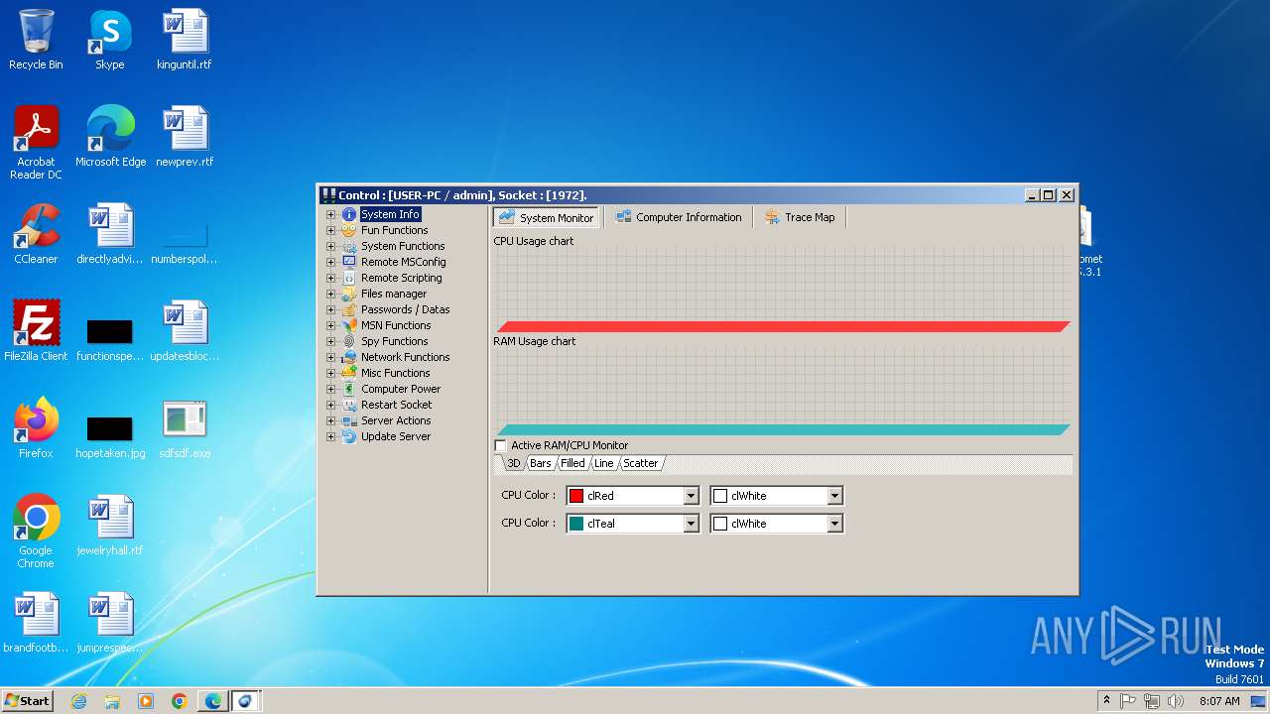
Task: Select the FileZilla Client desktop icon
Action: pyautogui.click(x=36, y=331)
